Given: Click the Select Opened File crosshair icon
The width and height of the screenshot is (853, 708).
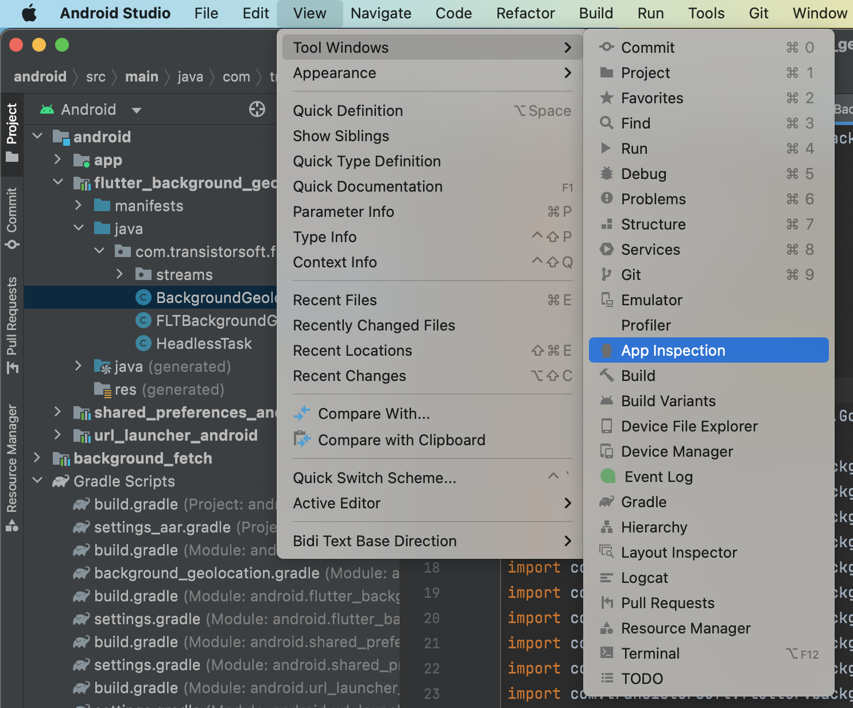Looking at the screenshot, I should (x=257, y=109).
